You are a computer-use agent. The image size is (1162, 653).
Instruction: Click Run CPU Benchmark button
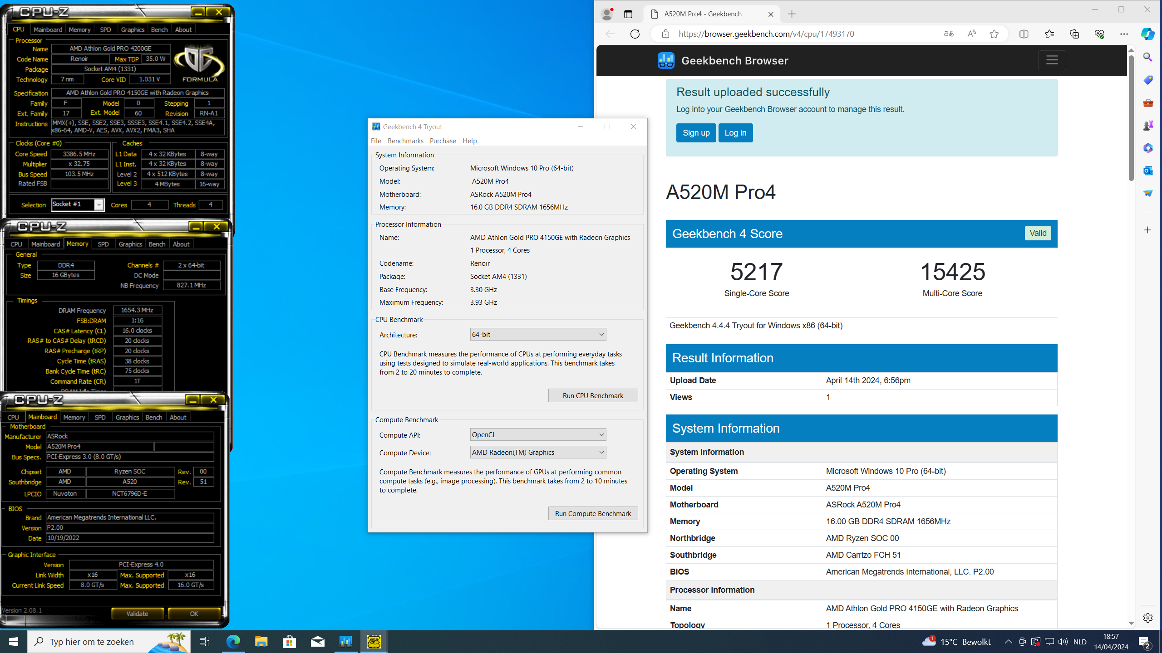click(x=593, y=396)
